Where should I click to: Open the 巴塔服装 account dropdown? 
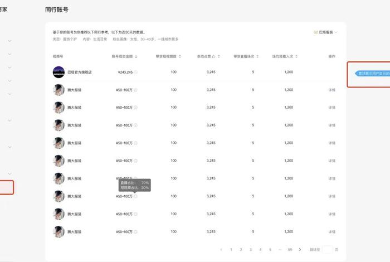(325, 32)
